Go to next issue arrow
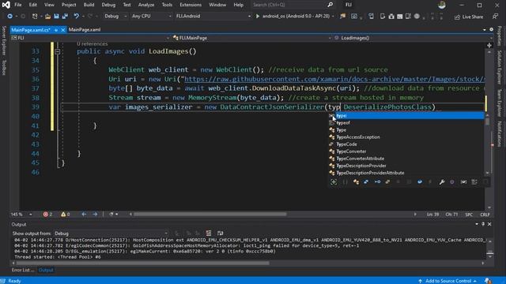Image resolution: width=506 pixels, height=284 pixels. click(95, 214)
